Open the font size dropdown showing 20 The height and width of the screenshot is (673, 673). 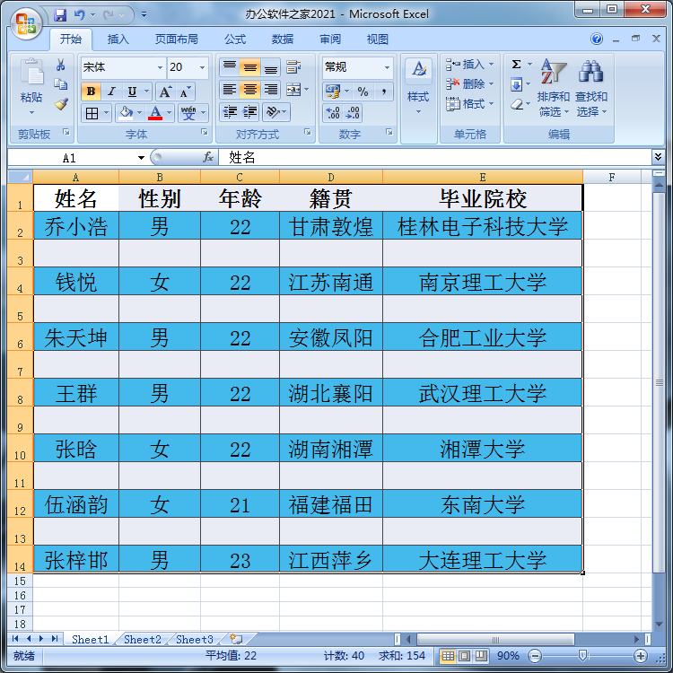[202, 67]
